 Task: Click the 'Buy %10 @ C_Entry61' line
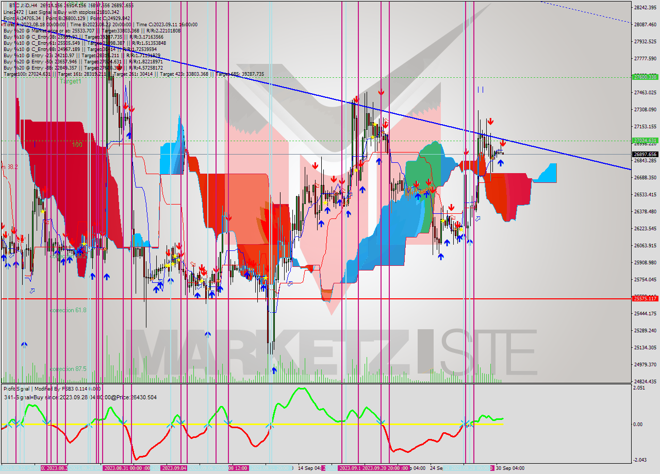85,43
